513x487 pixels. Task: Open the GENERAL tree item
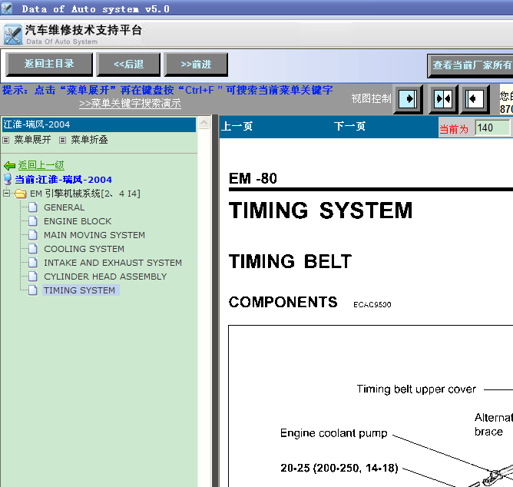coord(65,207)
